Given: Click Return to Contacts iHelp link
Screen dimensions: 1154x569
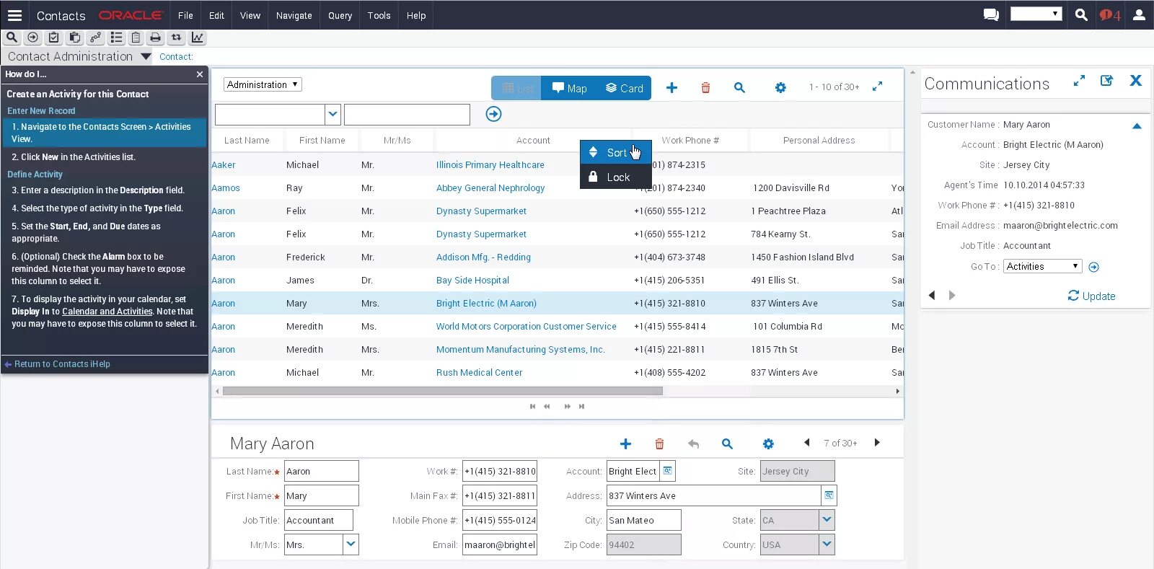Looking at the screenshot, I should 62,364.
